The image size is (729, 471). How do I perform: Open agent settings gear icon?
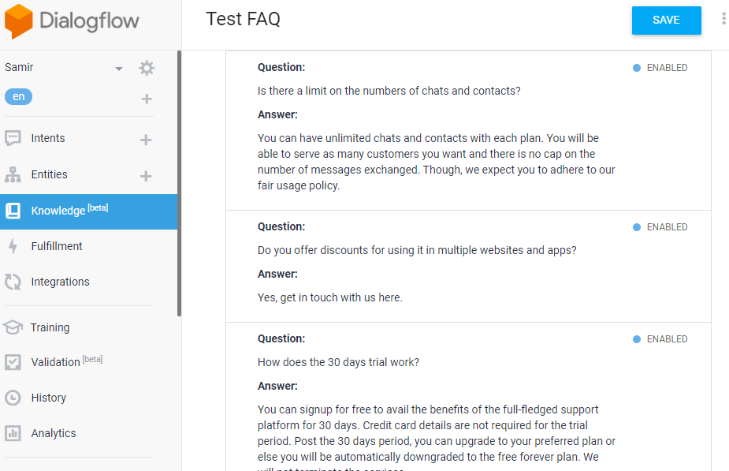click(x=147, y=68)
